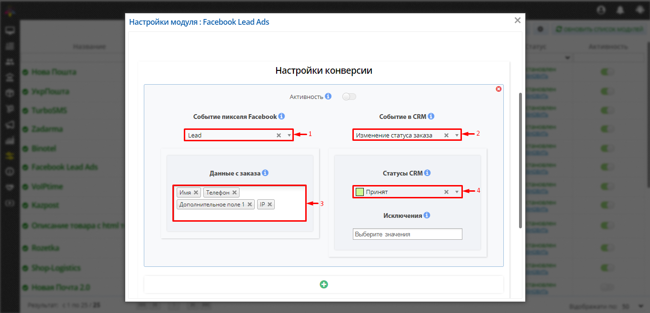The image size is (650, 313).
Task: Click the Выберите значения exclusions field
Action: pos(408,234)
